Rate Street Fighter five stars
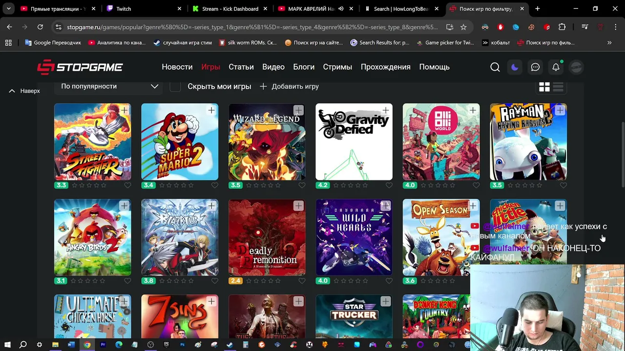Screen dimensions: 625x351 click(103, 185)
